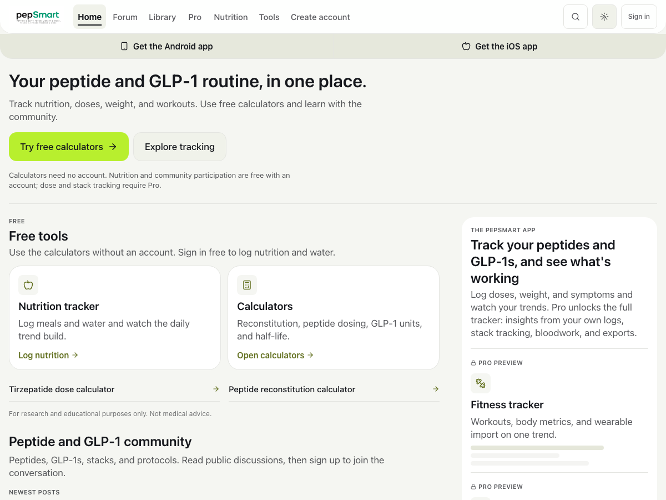Click the NEWEST POSTS label
The image size is (666, 500).
34,492
